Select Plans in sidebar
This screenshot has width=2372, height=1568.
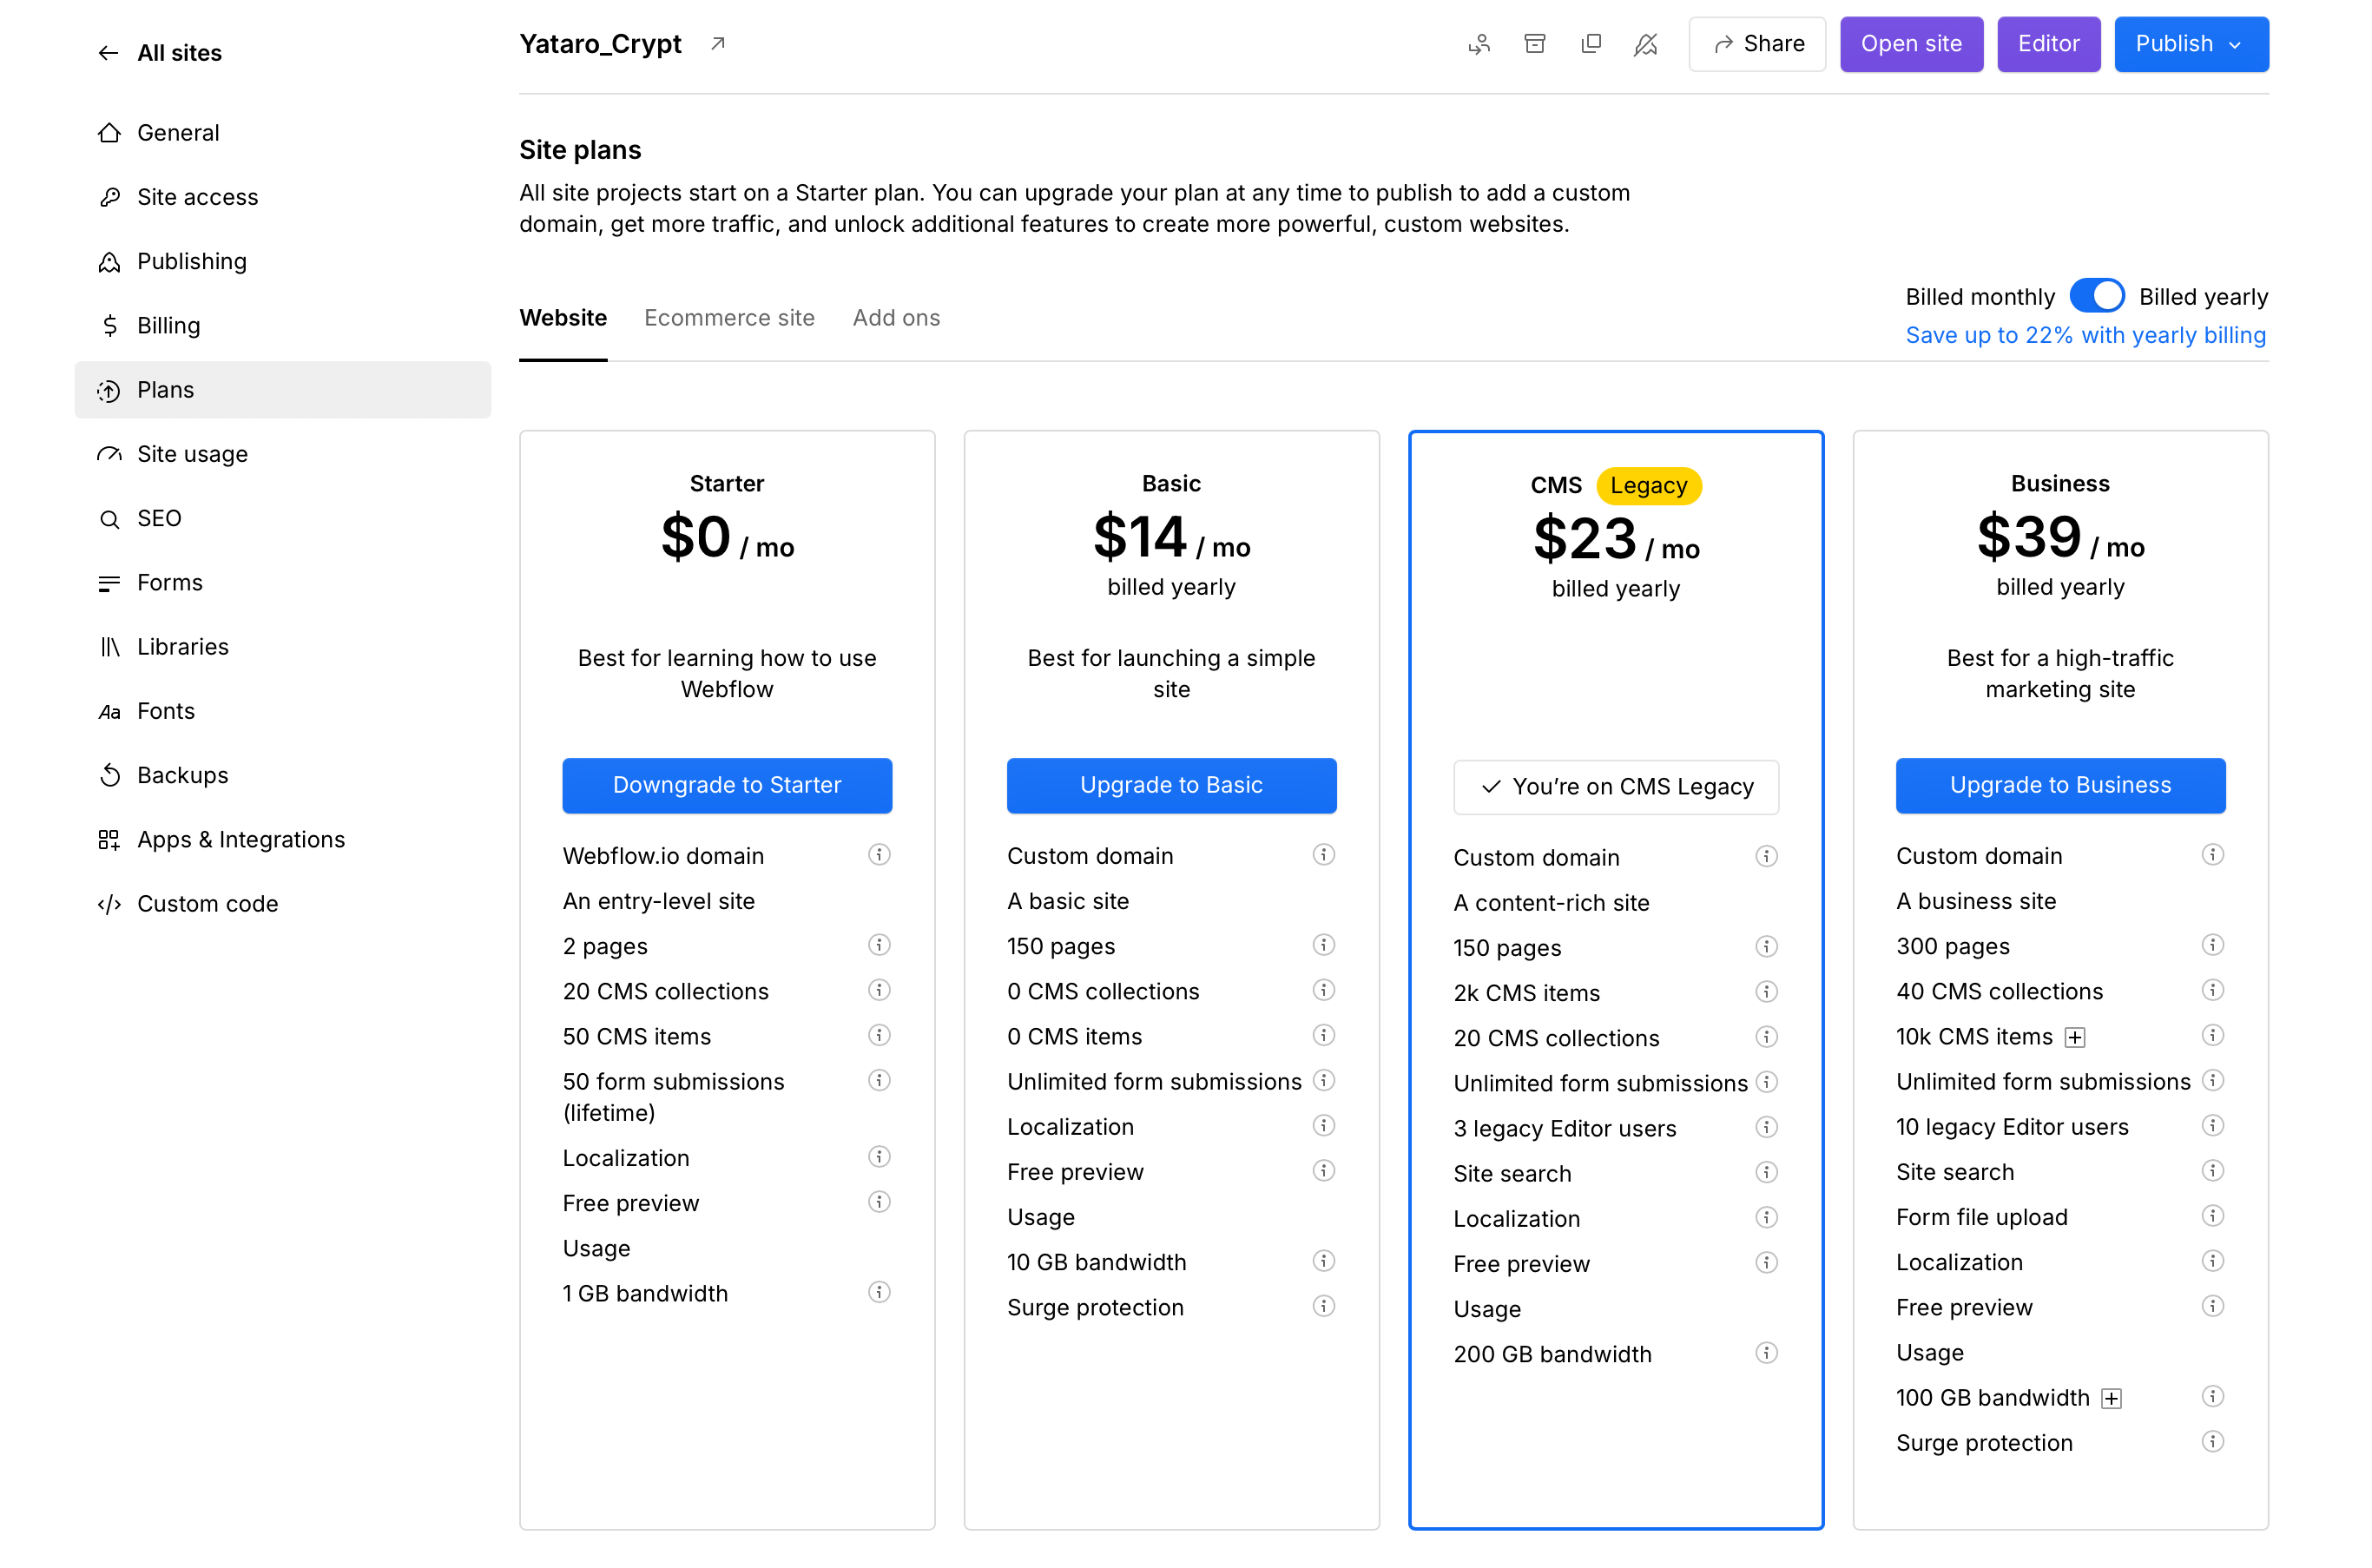coord(282,390)
